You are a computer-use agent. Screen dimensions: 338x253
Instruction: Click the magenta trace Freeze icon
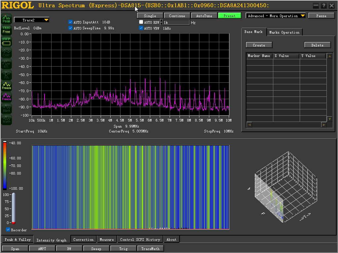click(7, 97)
